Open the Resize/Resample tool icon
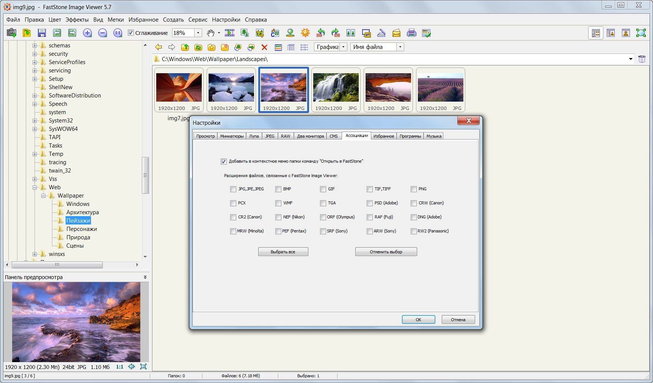Screen dimensions: 653x383 point(245,33)
